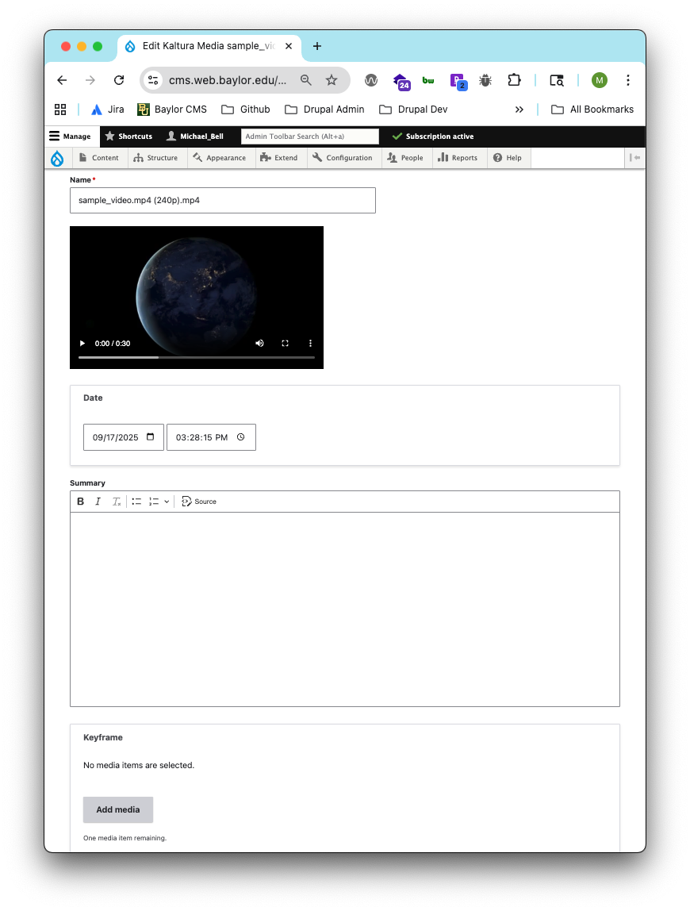Bookmark this page with the star icon
The image size is (690, 911).
[x=332, y=80]
